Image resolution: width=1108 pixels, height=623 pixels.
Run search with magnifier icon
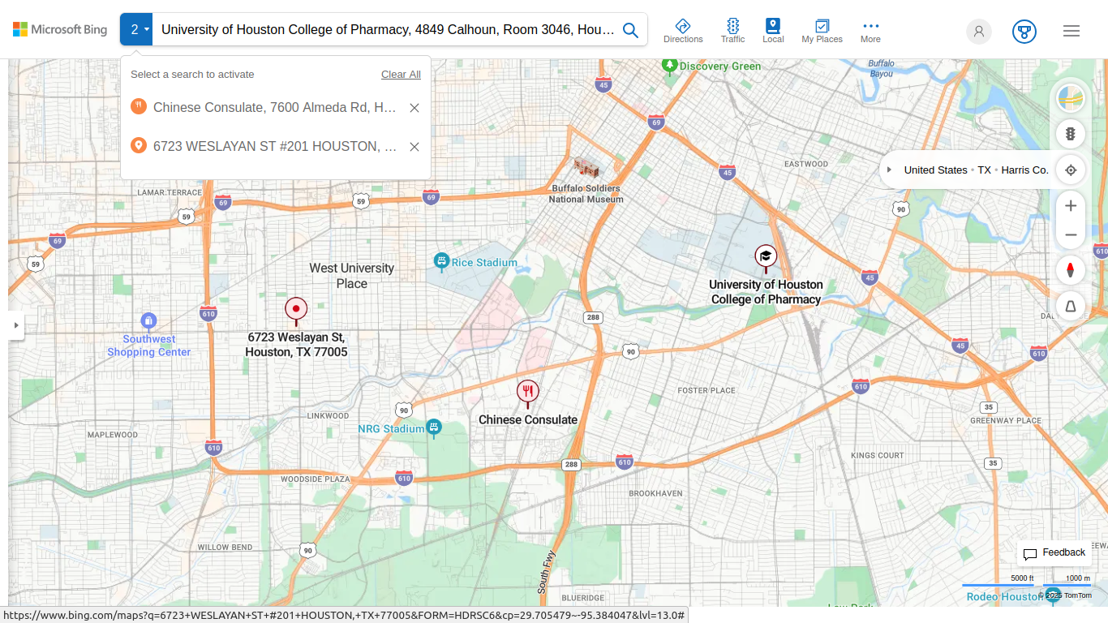point(630,30)
